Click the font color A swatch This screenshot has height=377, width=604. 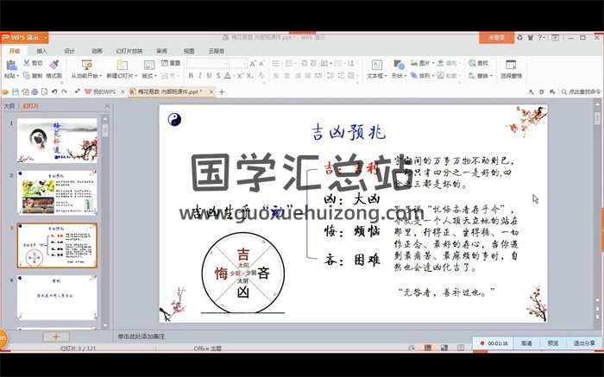228,75
